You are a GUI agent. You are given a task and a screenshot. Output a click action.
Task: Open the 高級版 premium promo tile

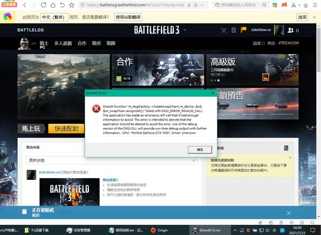click(x=252, y=70)
